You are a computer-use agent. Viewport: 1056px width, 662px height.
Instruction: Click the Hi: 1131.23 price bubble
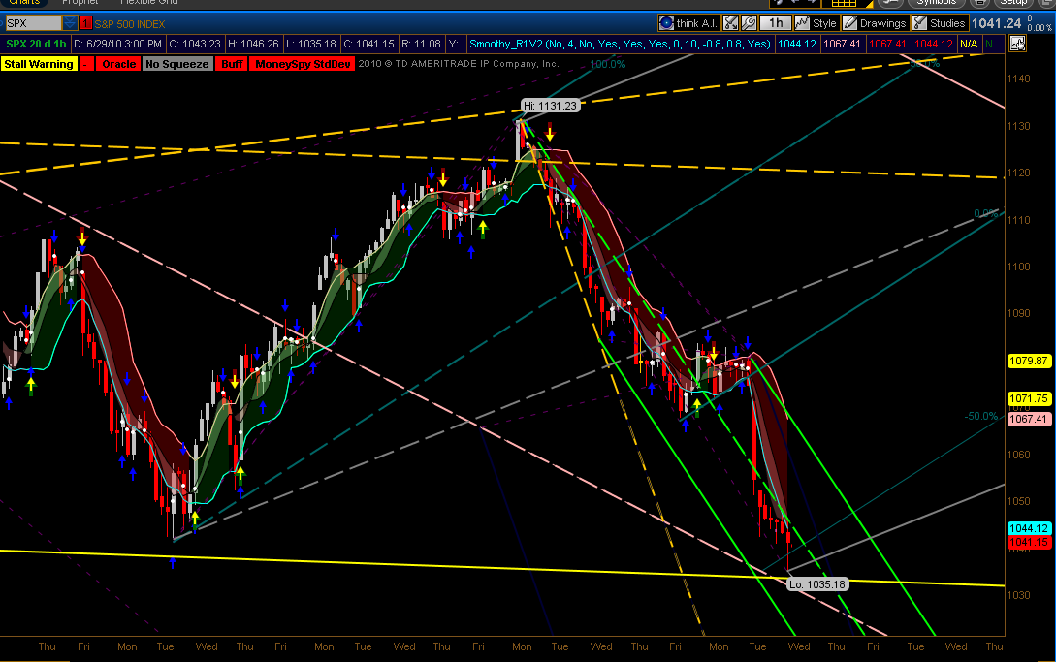pos(550,106)
